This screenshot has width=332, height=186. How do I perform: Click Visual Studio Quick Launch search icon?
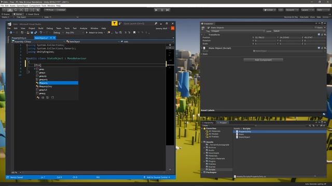[x=156, y=24]
